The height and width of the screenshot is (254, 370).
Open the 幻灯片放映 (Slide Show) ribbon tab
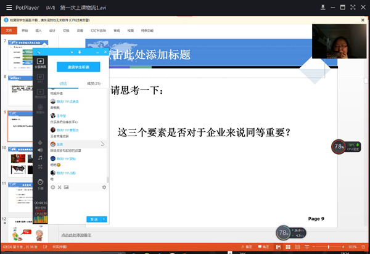click(x=98, y=31)
